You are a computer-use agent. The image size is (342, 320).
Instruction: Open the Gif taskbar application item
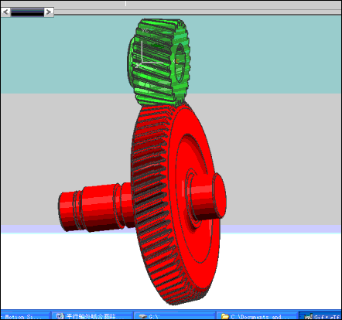tap(320, 316)
